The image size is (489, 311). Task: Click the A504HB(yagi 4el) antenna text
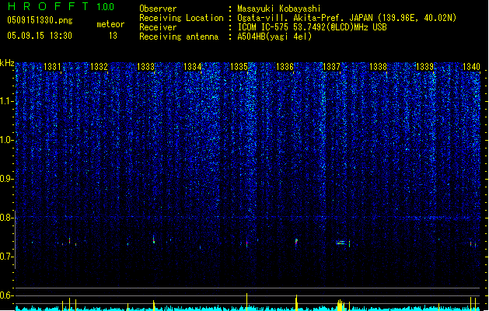pos(274,37)
